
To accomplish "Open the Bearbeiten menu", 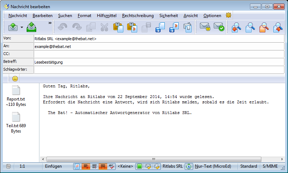I will [42, 16].
